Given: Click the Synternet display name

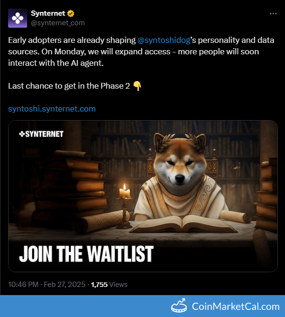Looking at the screenshot, I should [x=48, y=13].
